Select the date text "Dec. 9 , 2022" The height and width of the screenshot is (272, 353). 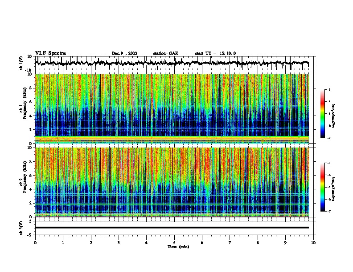[124, 53]
